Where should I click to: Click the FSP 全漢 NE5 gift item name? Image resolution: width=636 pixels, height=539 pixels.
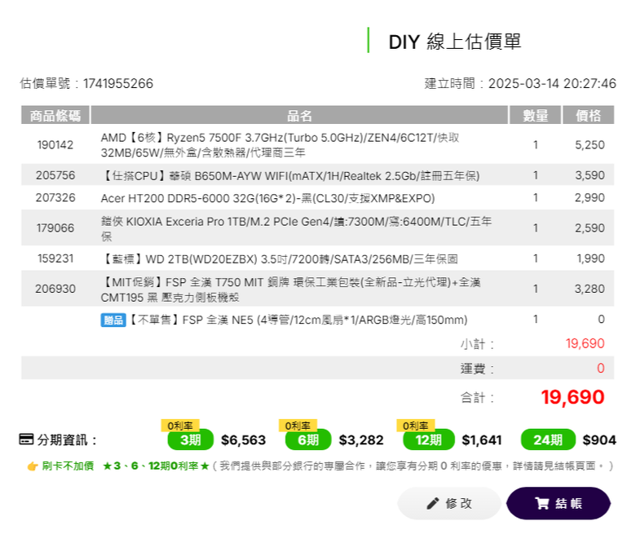point(298,320)
